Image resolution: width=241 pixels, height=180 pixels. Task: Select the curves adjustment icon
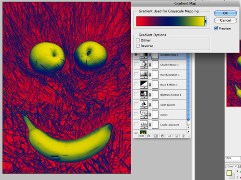(144, 115)
